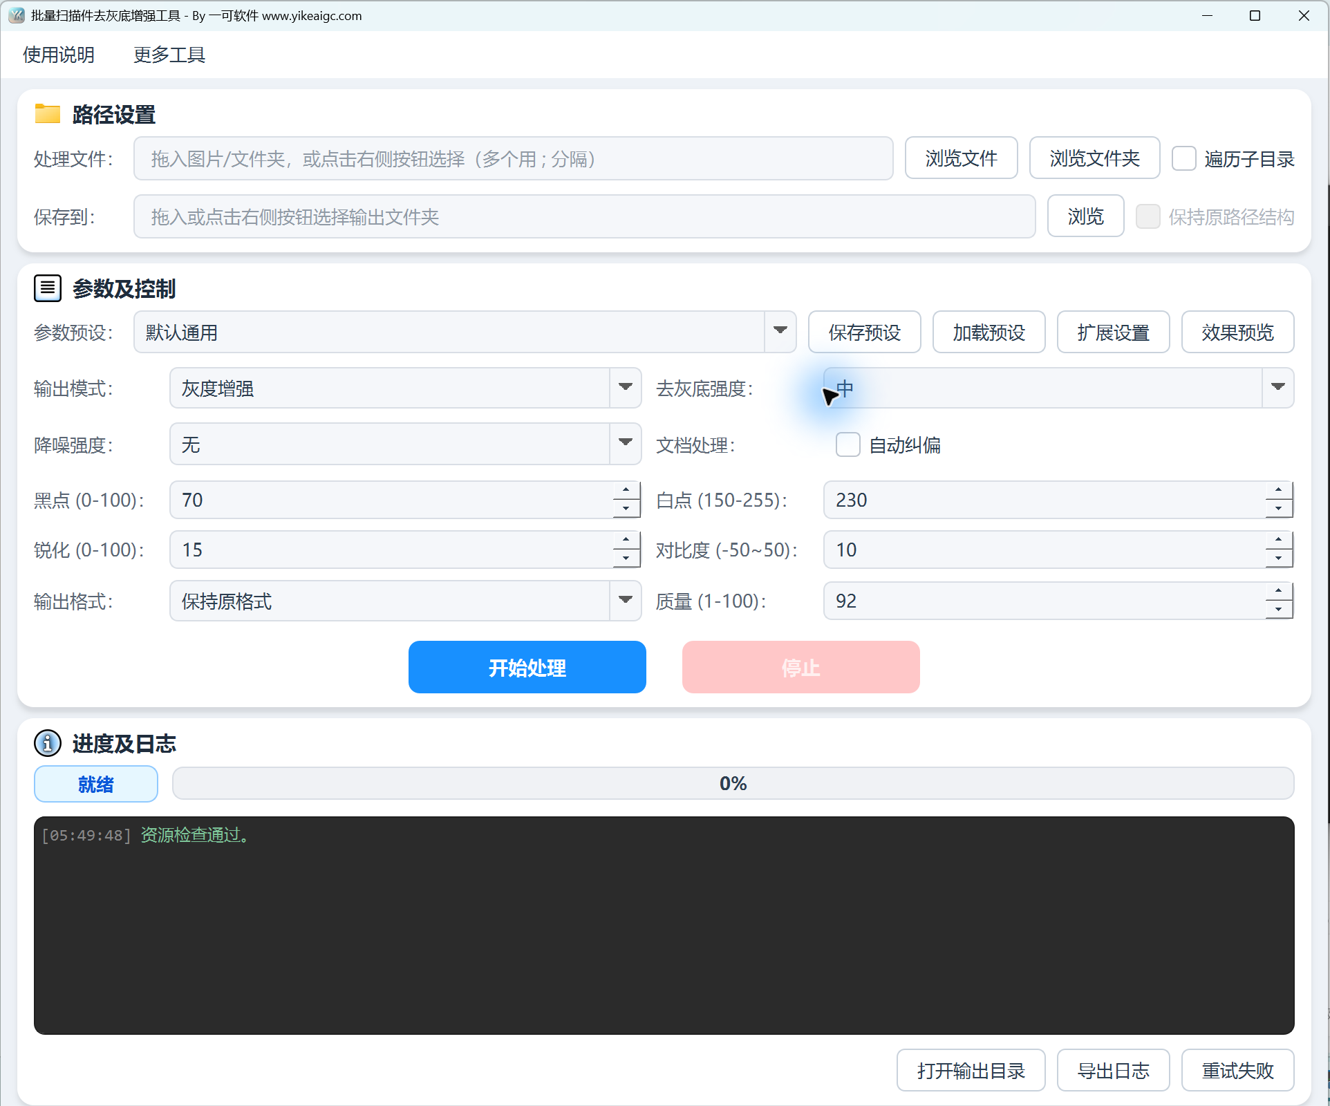Click the 重试失败 button

1238,1071
